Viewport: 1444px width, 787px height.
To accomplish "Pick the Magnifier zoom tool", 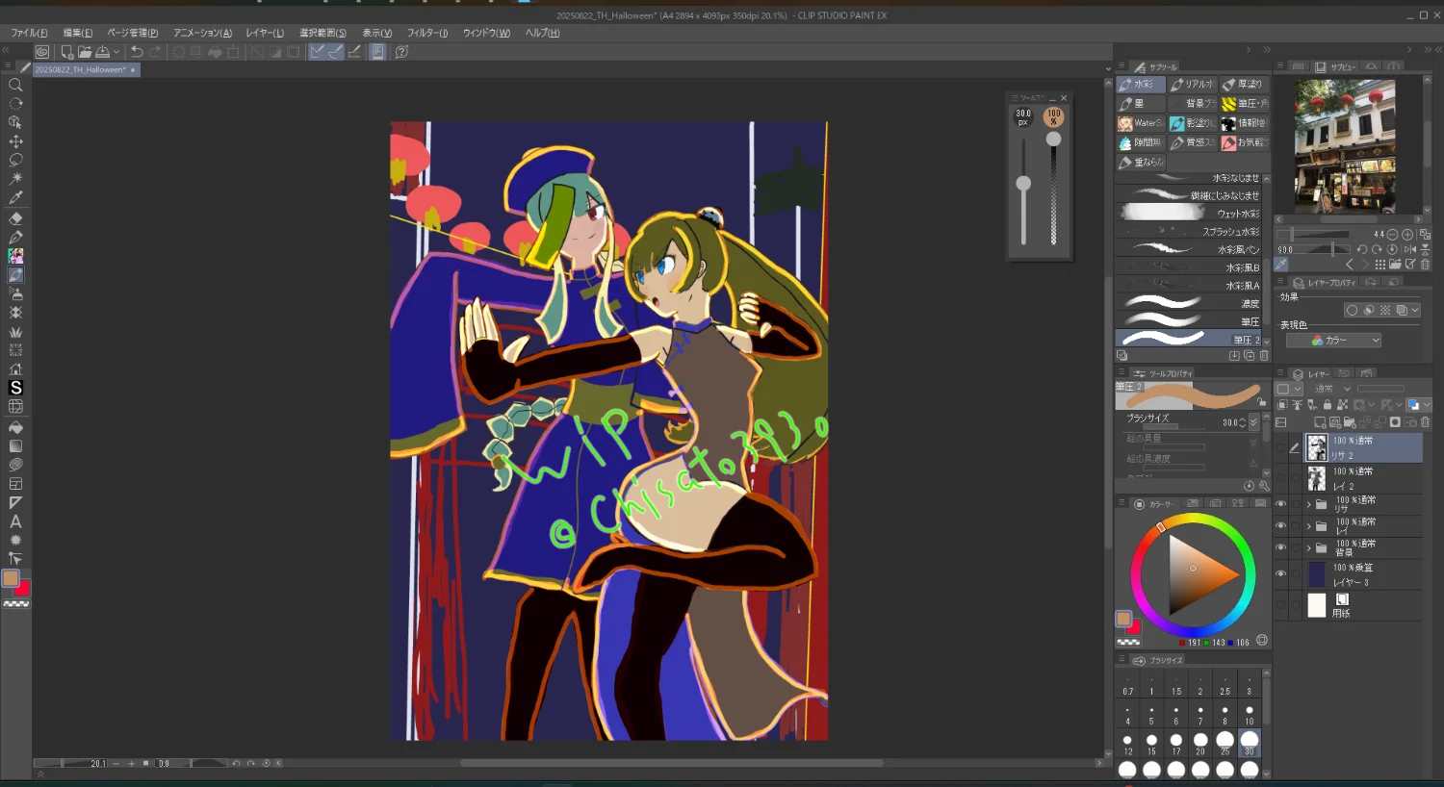I will (15, 85).
